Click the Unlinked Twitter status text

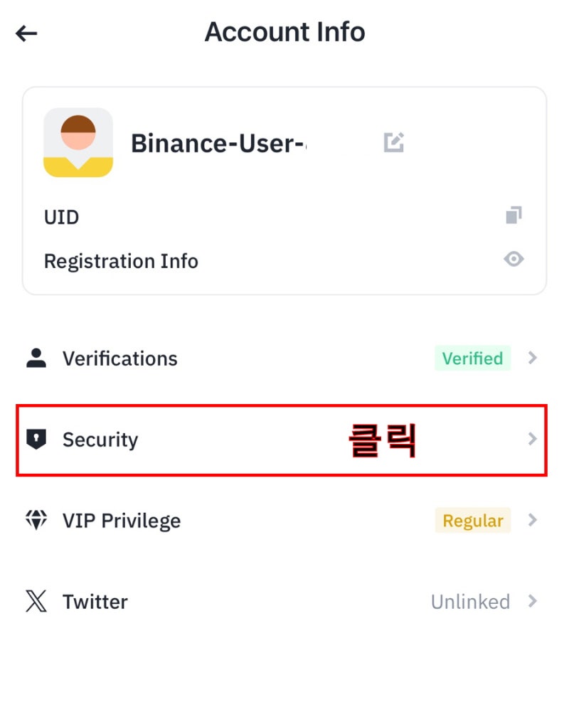tap(470, 602)
